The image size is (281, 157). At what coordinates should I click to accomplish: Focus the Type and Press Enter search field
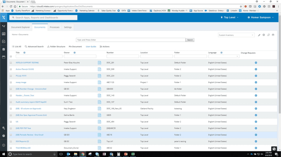click(x=131, y=40)
